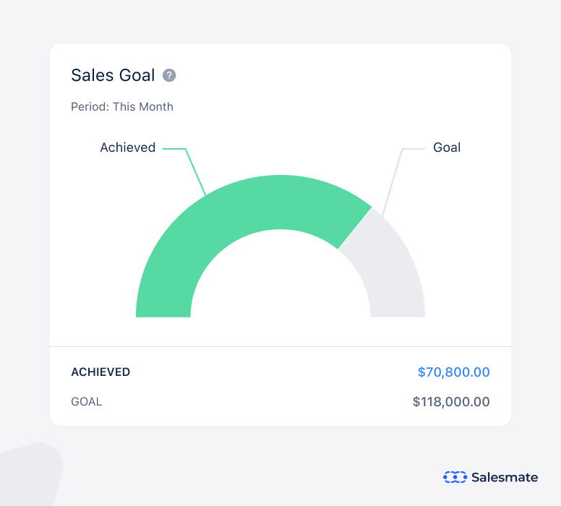Click the ACHIEVED row label
Image resolution: width=561 pixels, height=506 pixels.
[x=100, y=372]
